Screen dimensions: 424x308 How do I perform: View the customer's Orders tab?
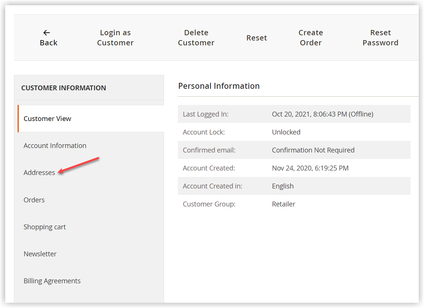[x=34, y=200]
